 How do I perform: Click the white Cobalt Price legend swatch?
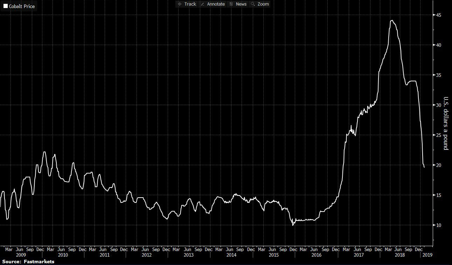pos(5,6)
